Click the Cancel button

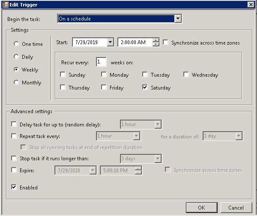[236, 207]
